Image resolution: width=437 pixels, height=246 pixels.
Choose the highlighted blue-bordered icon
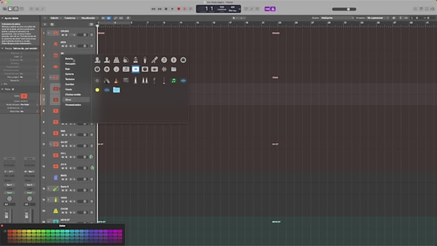(x=136, y=69)
